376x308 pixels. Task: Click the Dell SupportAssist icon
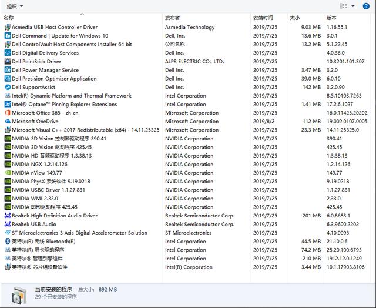8,87
